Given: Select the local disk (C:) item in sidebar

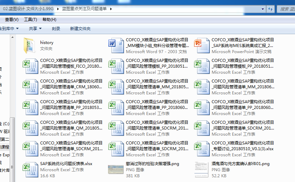Looking at the screenshot, I should click(5, 124).
